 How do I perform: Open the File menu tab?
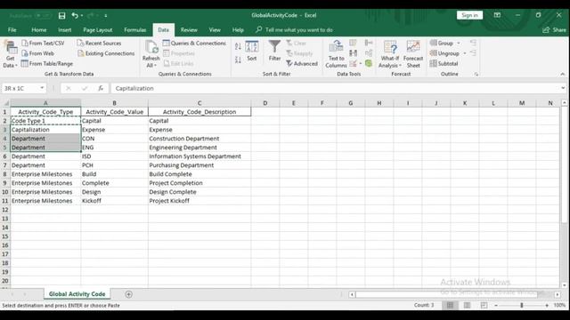(x=12, y=29)
